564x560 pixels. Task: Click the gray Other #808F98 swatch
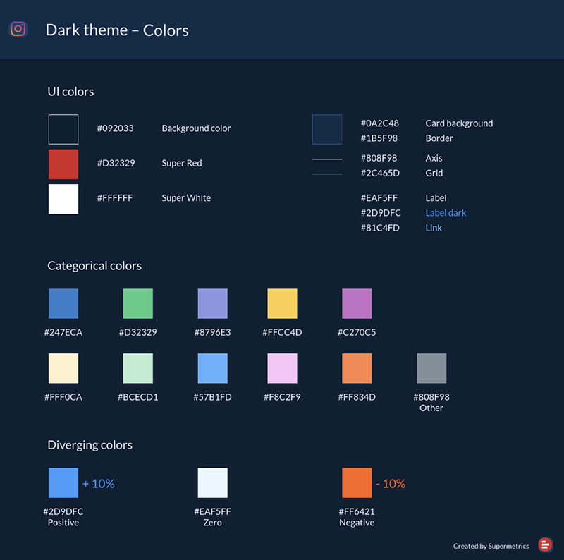431,367
